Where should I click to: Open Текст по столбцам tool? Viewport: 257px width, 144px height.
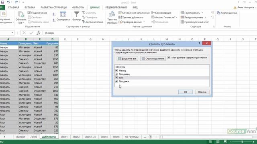coord(112,18)
